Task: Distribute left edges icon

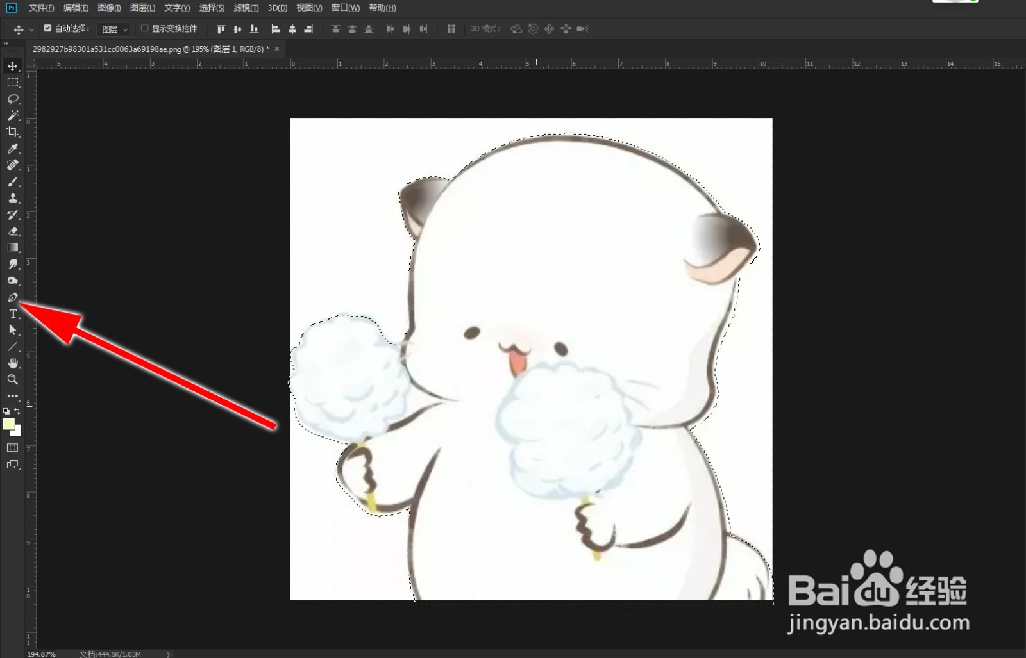Action: (x=390, y=29)
